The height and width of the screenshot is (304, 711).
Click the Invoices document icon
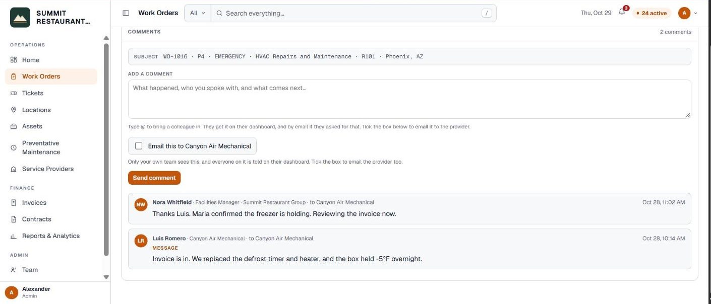pos(14,203)
